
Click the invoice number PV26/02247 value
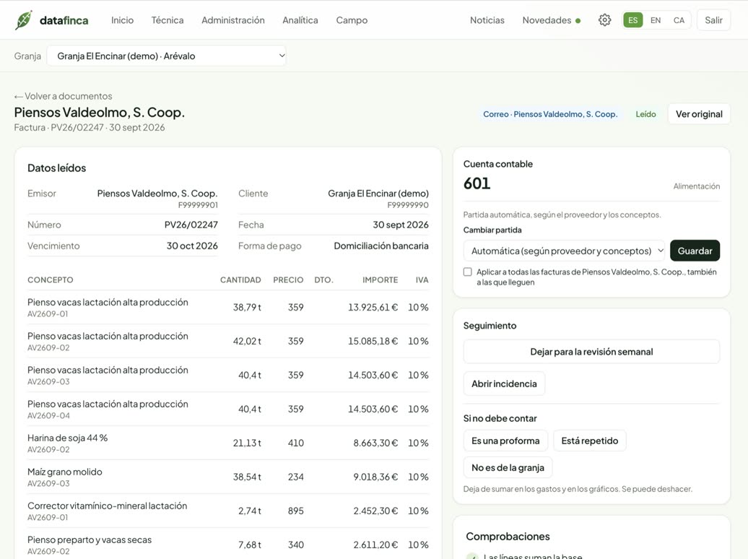tap(191, 225)
